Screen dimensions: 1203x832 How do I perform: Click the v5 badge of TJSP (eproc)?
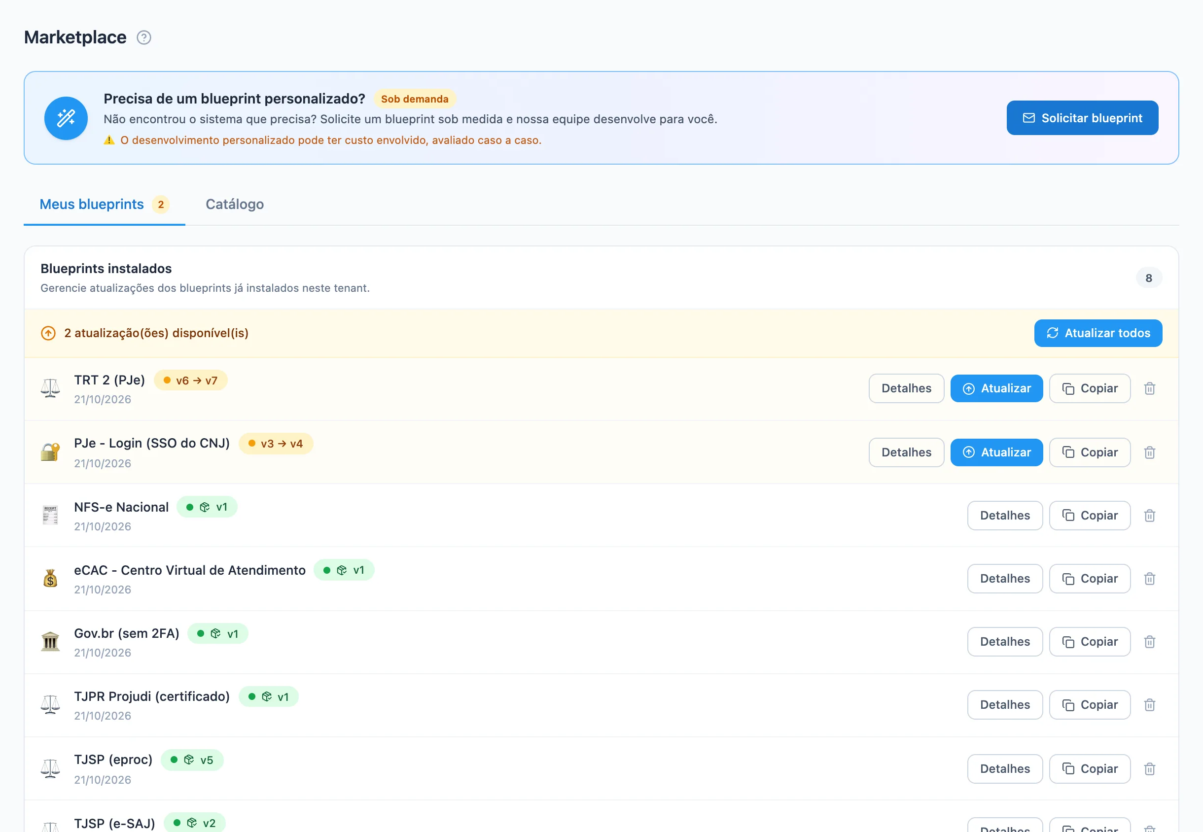pos(192,760)
